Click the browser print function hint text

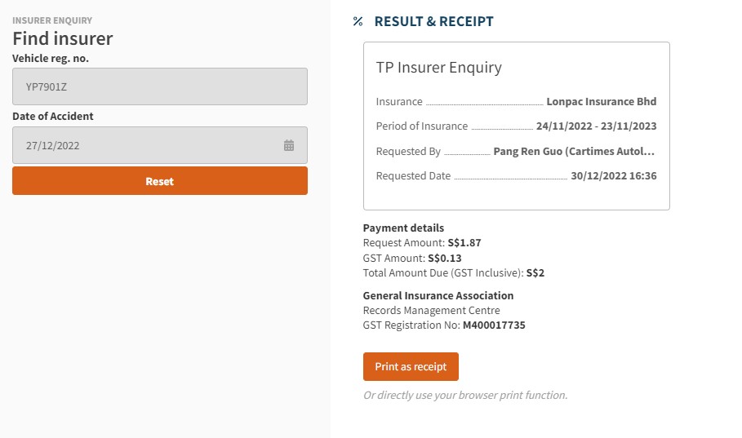(x=464, y=396)
